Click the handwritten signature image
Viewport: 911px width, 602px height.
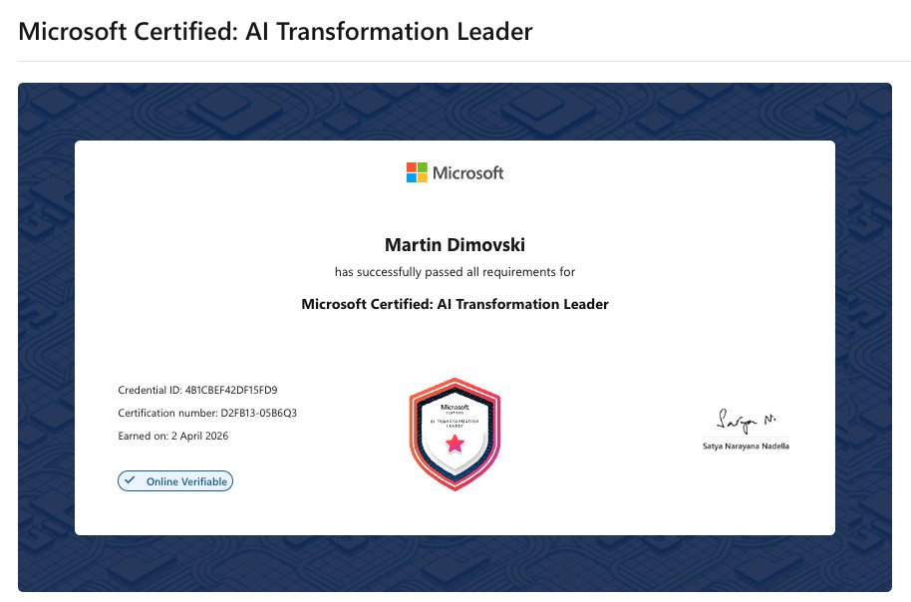click(x=746, y=421)
